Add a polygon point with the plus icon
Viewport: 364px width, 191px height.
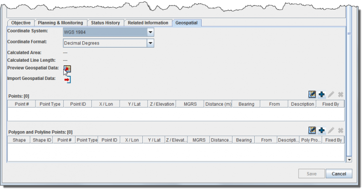pyautogui.click(x=322, y=130)
